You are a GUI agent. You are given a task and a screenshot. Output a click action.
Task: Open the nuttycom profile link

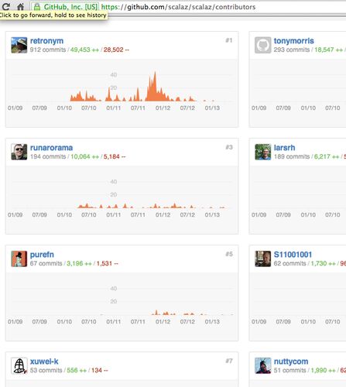click(x=291, y=361)
